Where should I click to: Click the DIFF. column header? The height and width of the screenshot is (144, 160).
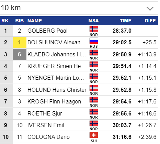(x=150, y=21)
